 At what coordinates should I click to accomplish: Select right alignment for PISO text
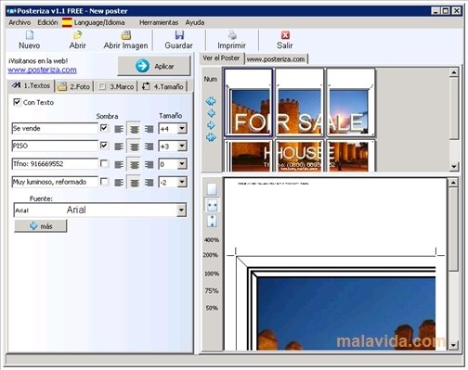(149, 147)
